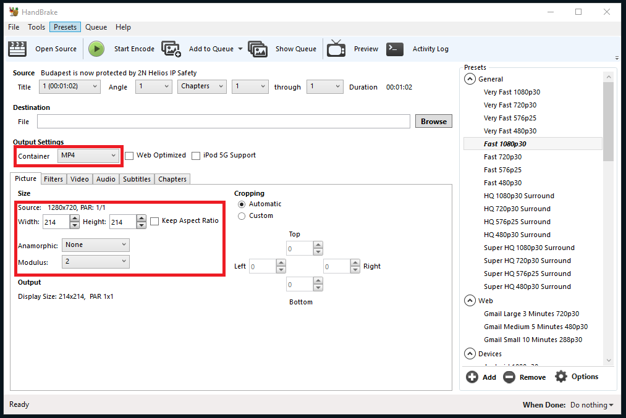
Task: Select the HQ 1080p30 Surround preset
Action: coord(518,196)
